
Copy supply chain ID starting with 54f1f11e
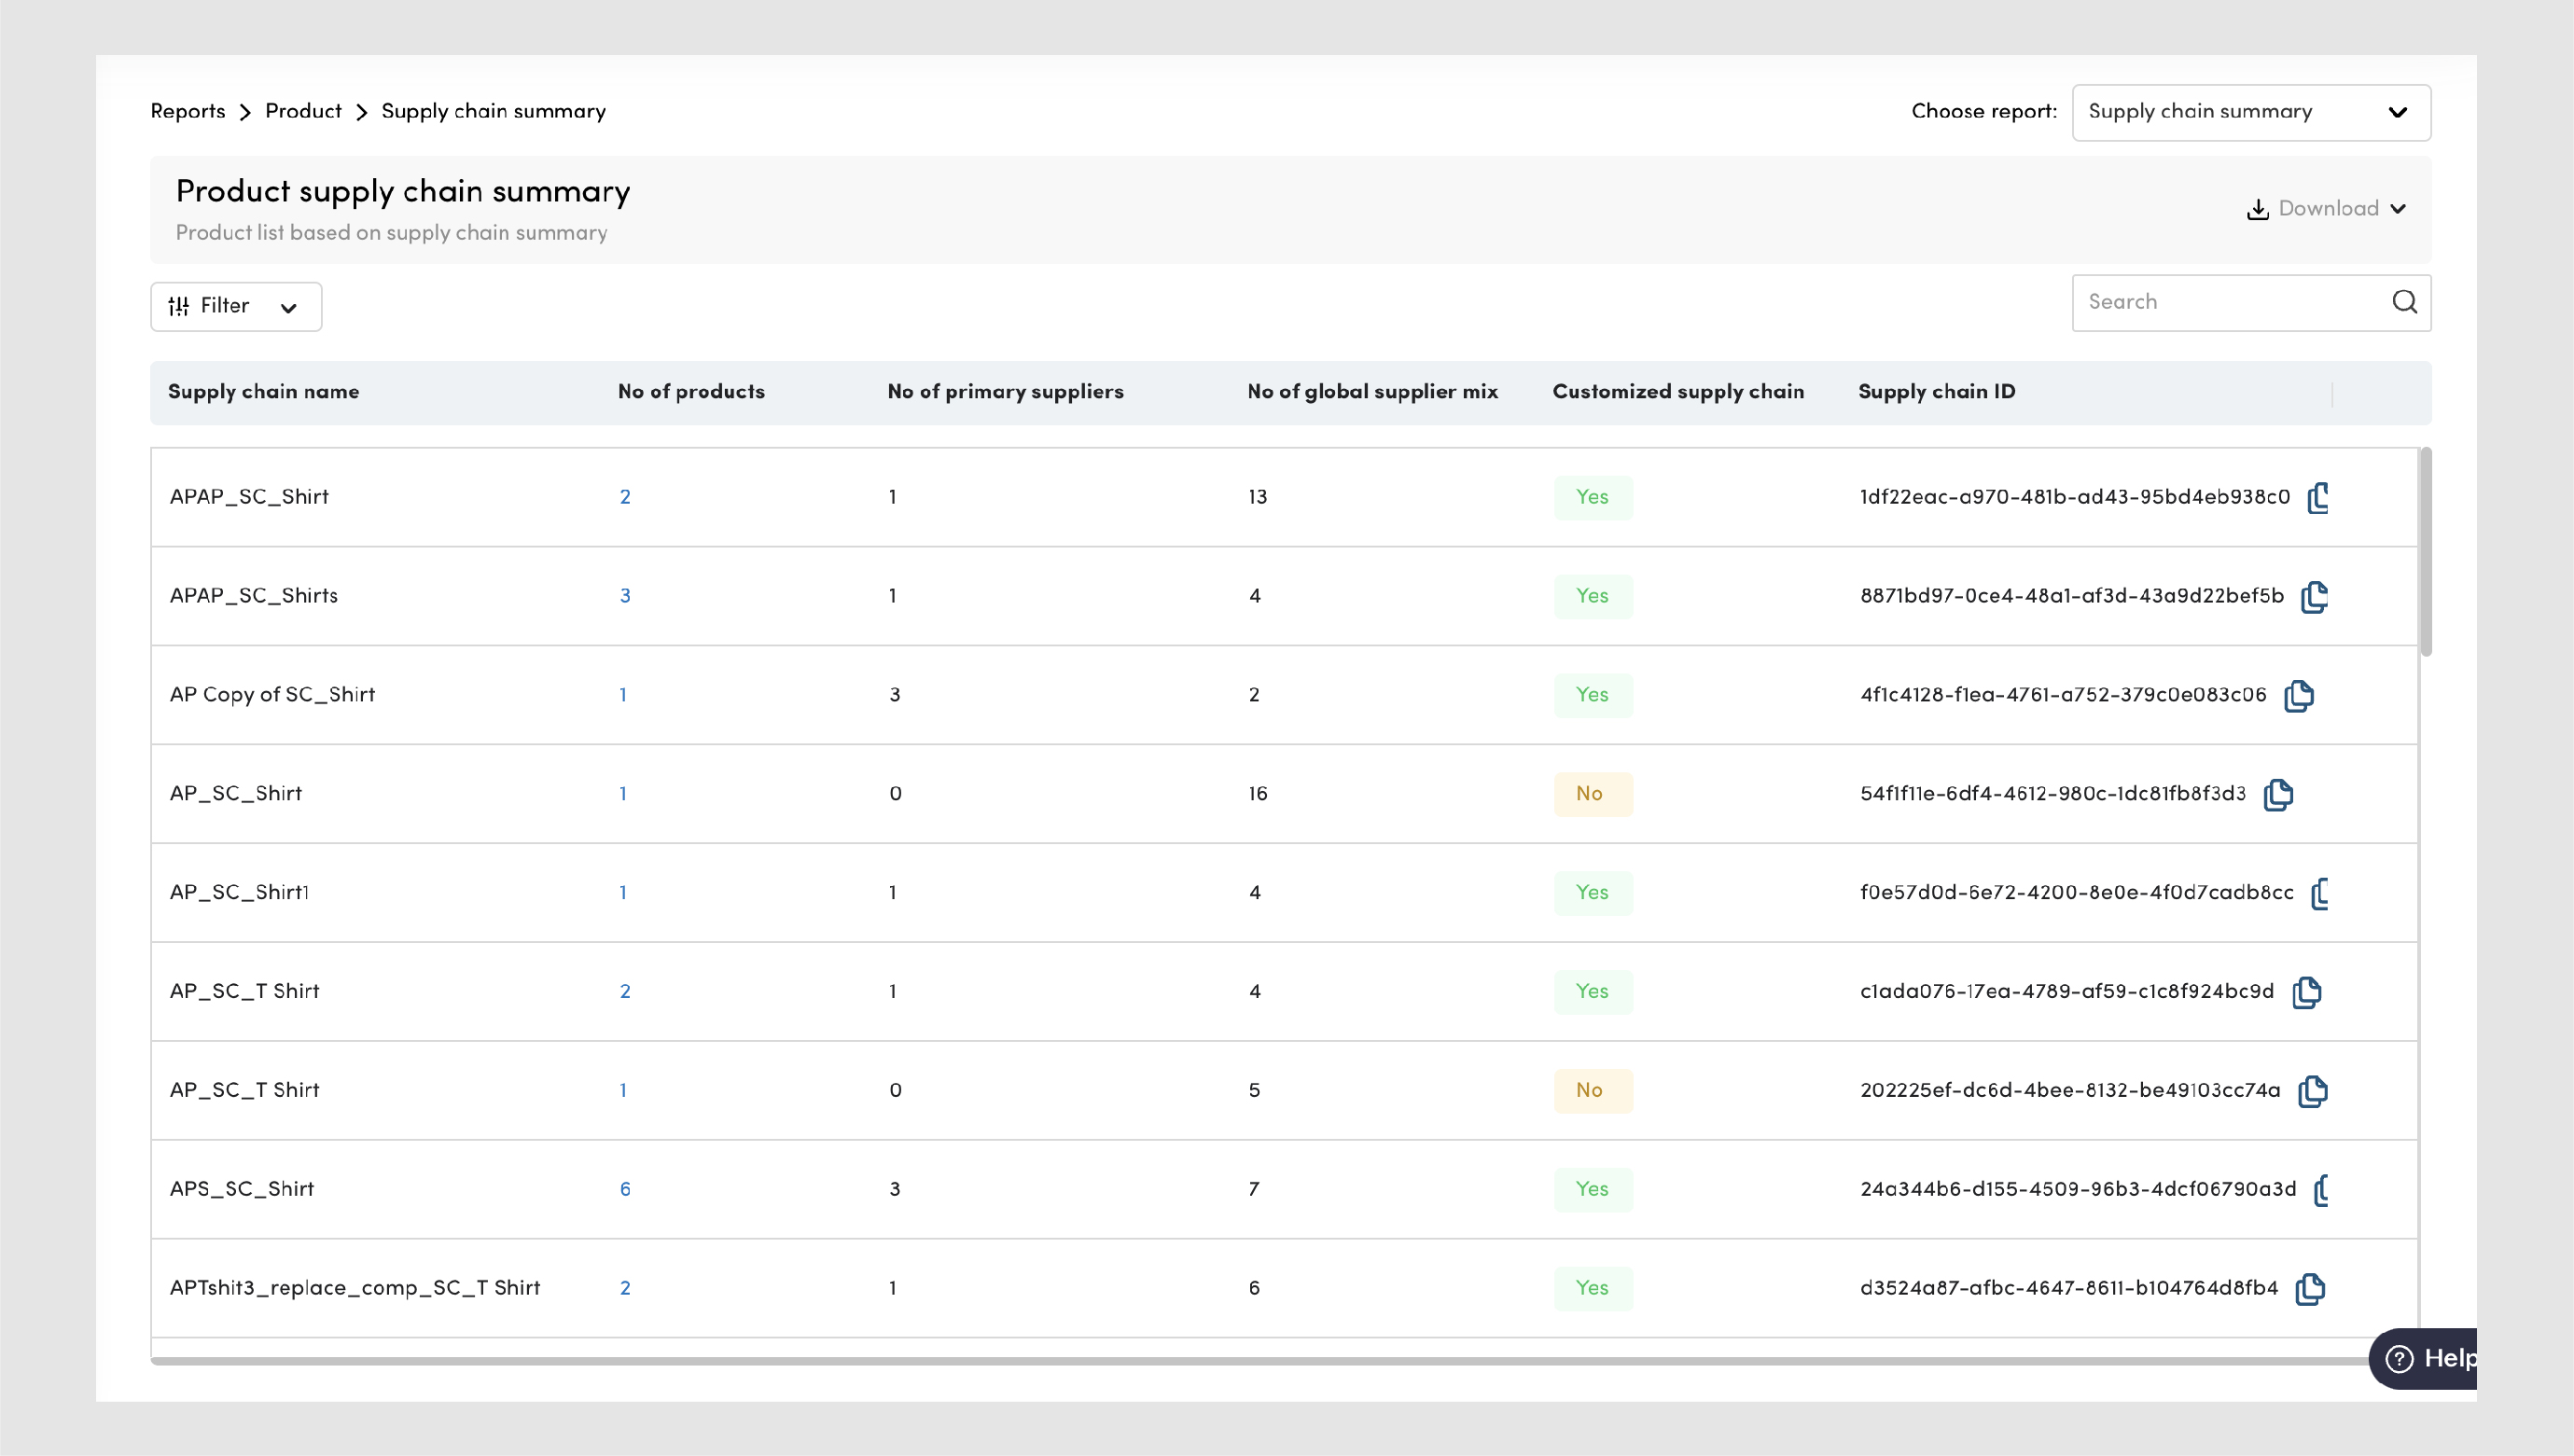pyautogui.click(x=2278, y=794)
